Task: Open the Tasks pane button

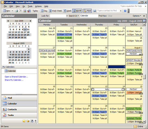Action: [19, 115]
